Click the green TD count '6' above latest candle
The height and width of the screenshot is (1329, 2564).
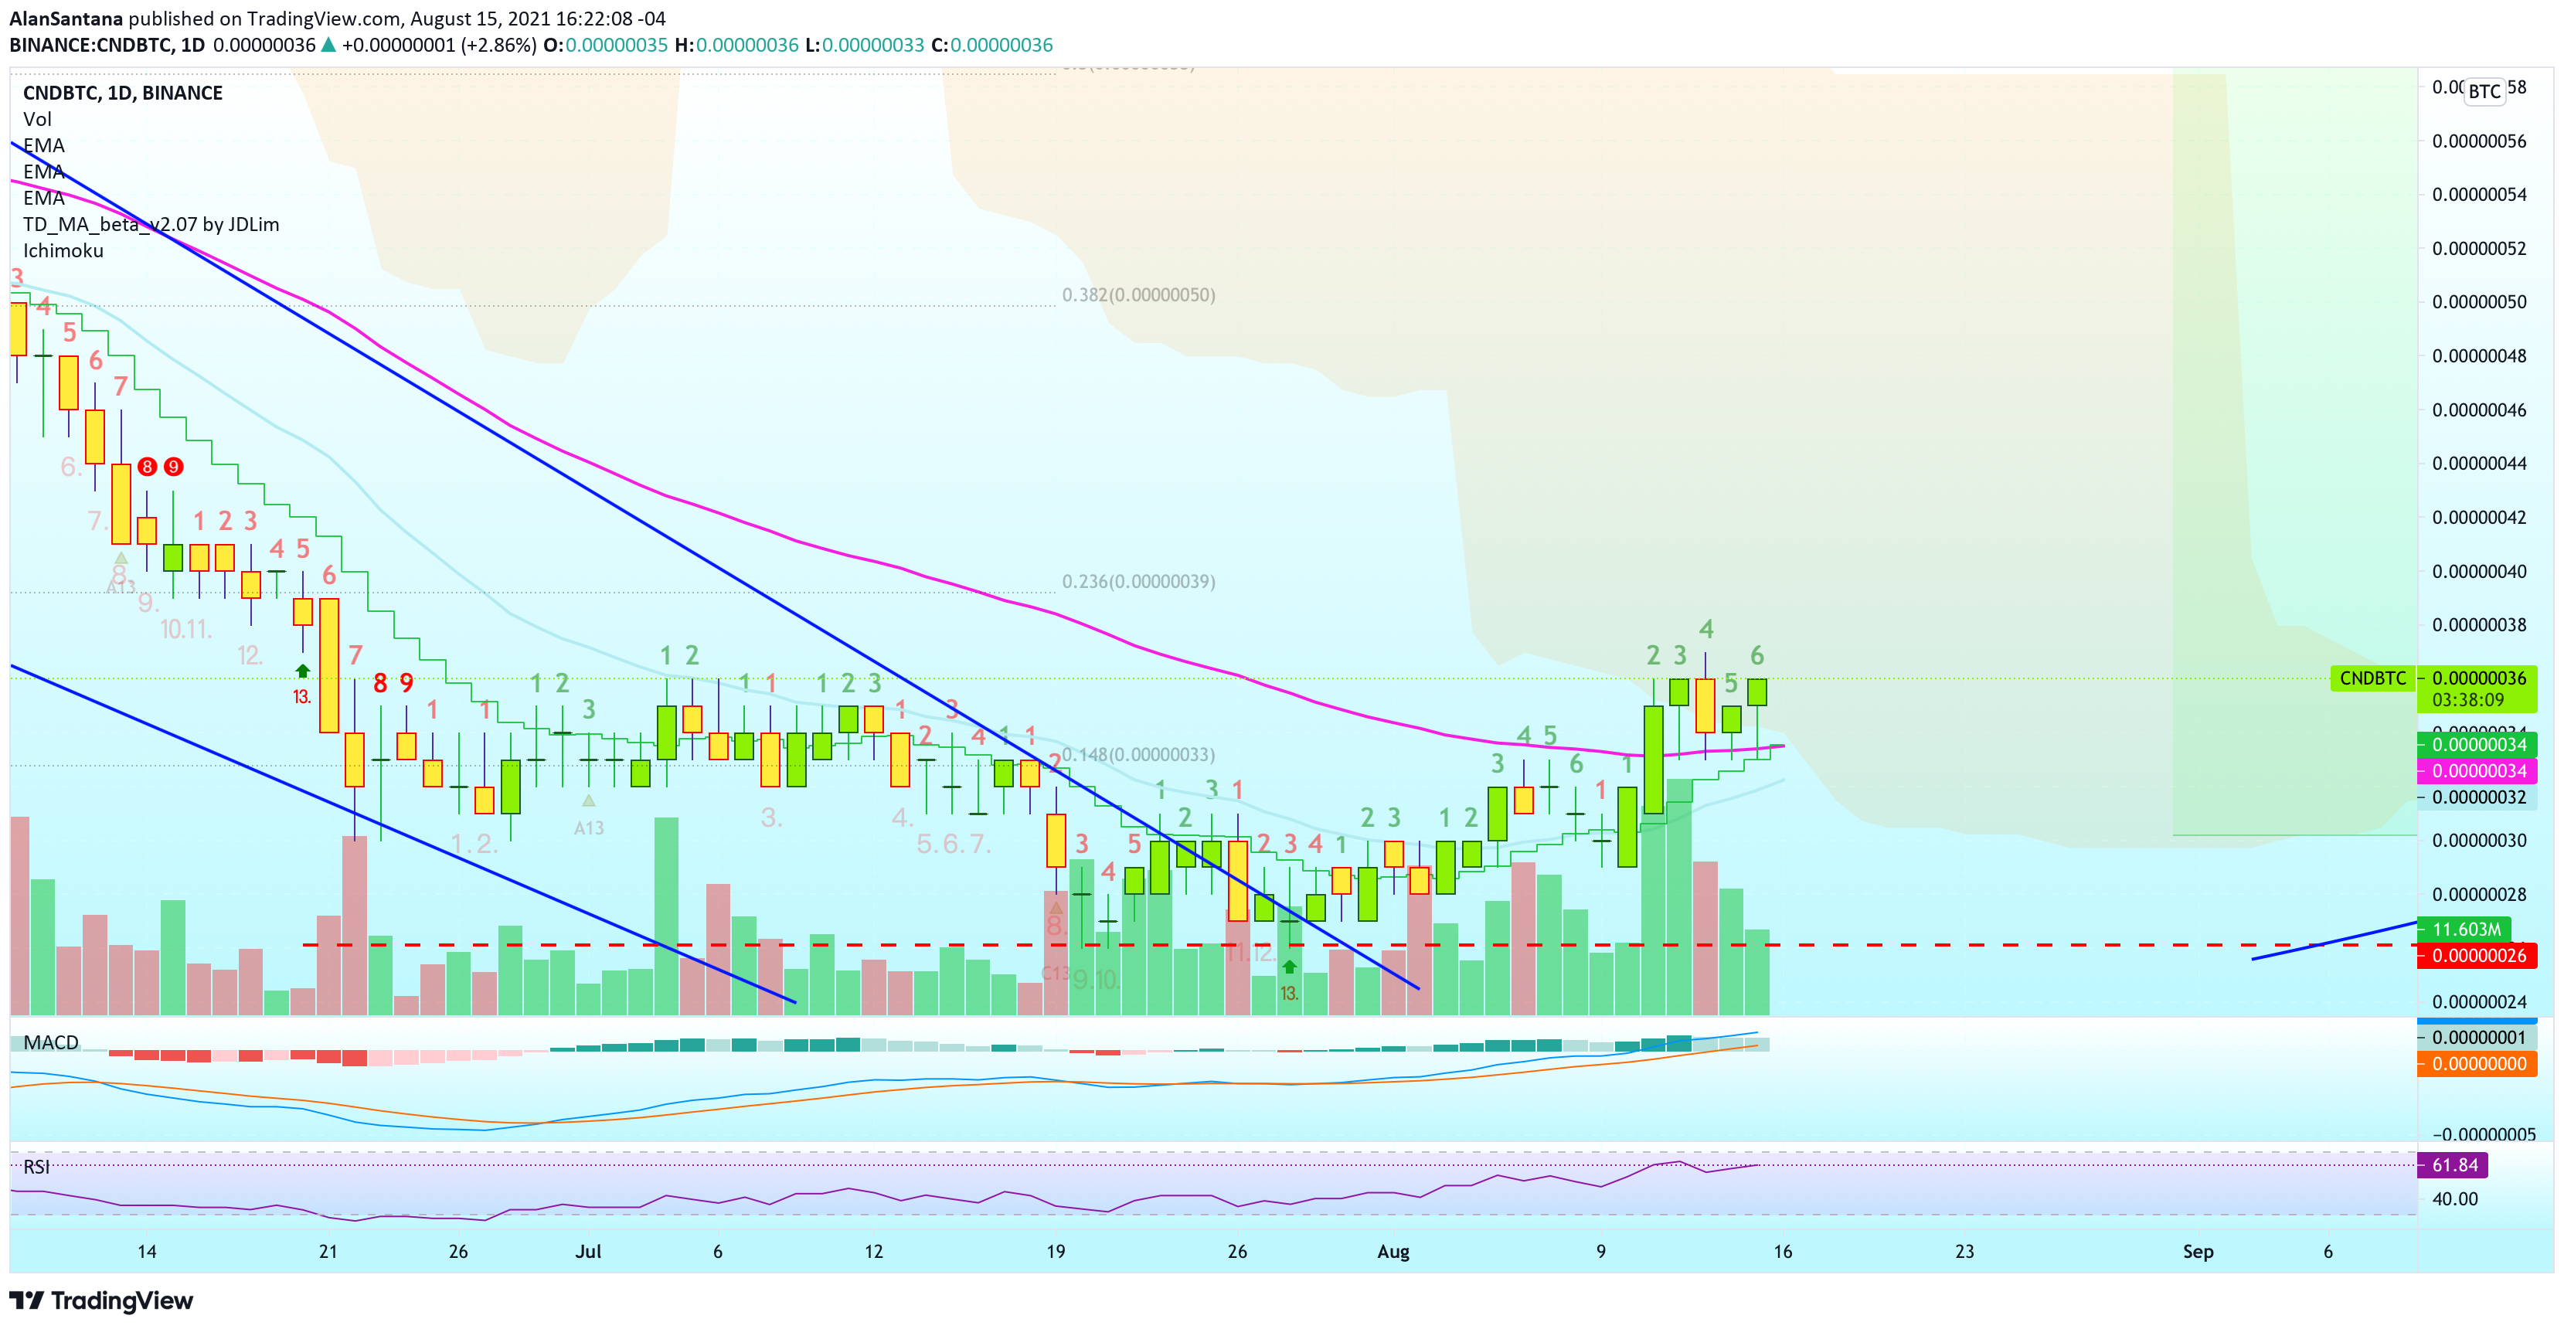click(1756, 655)
